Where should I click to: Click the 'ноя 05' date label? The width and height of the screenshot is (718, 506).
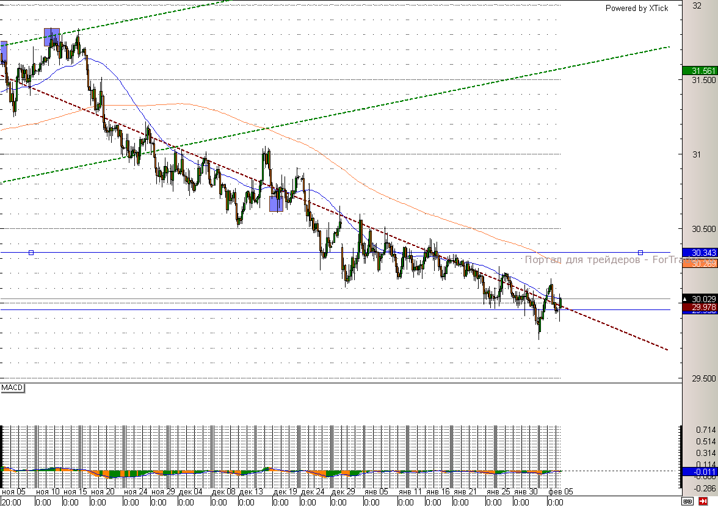[13, 492]
